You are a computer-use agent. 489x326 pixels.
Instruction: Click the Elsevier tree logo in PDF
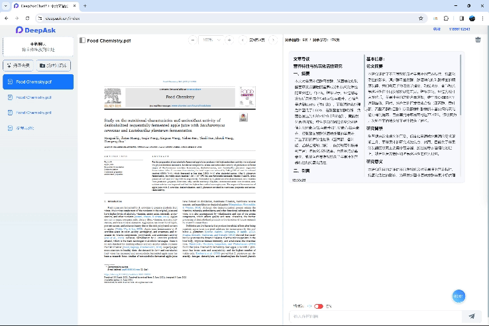[x=113, y=98]
